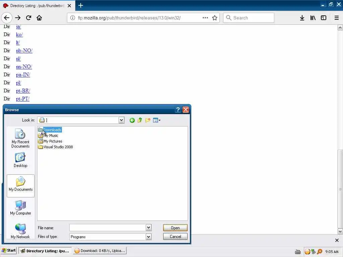Open the browser home page

tap(39, 18)
